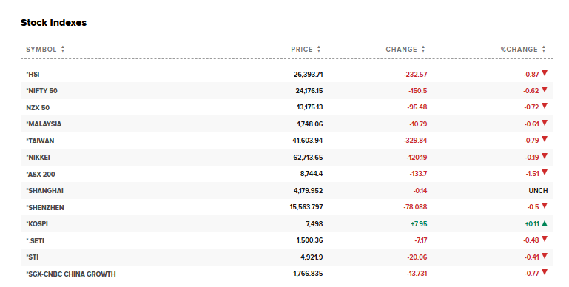Open the *MALAYSIA index link
This screenshot has width=569, height=287.
(x=44, y=124)
